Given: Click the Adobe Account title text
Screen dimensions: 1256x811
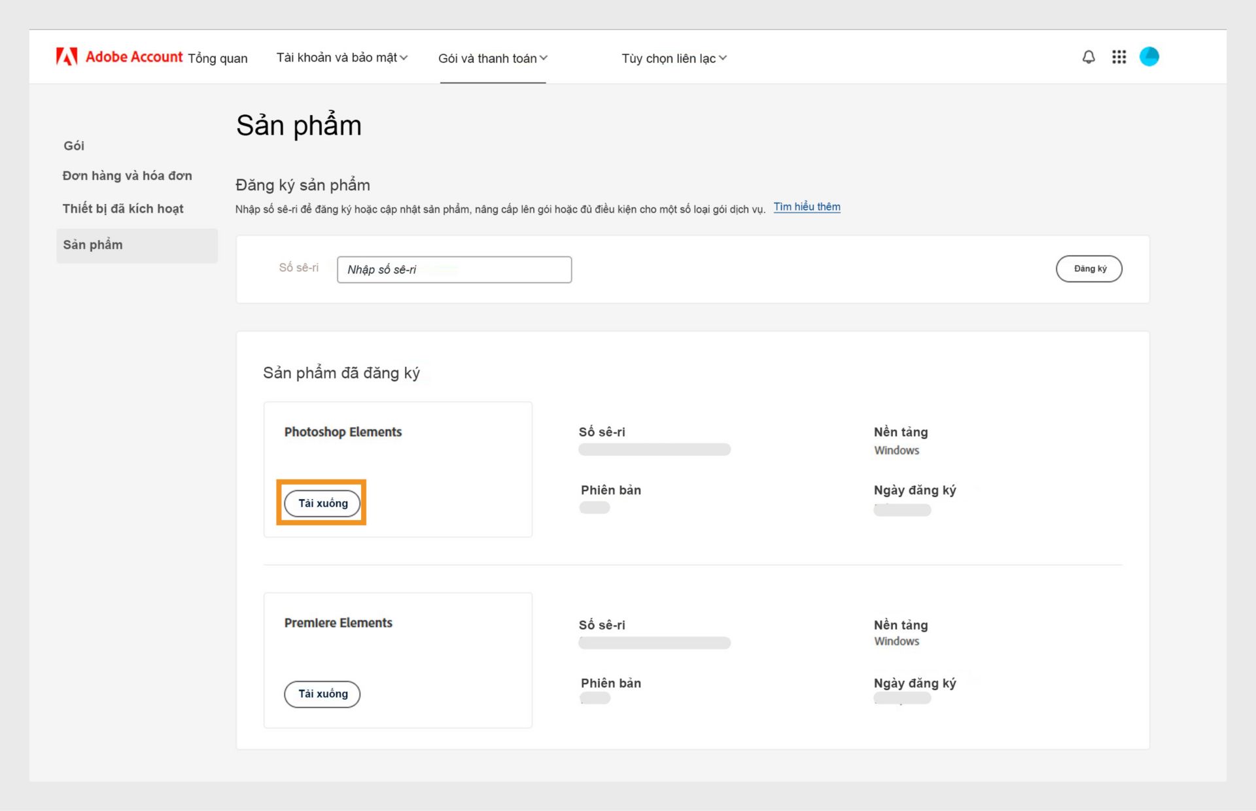Looking at the screenshot, I should (134, 57).
